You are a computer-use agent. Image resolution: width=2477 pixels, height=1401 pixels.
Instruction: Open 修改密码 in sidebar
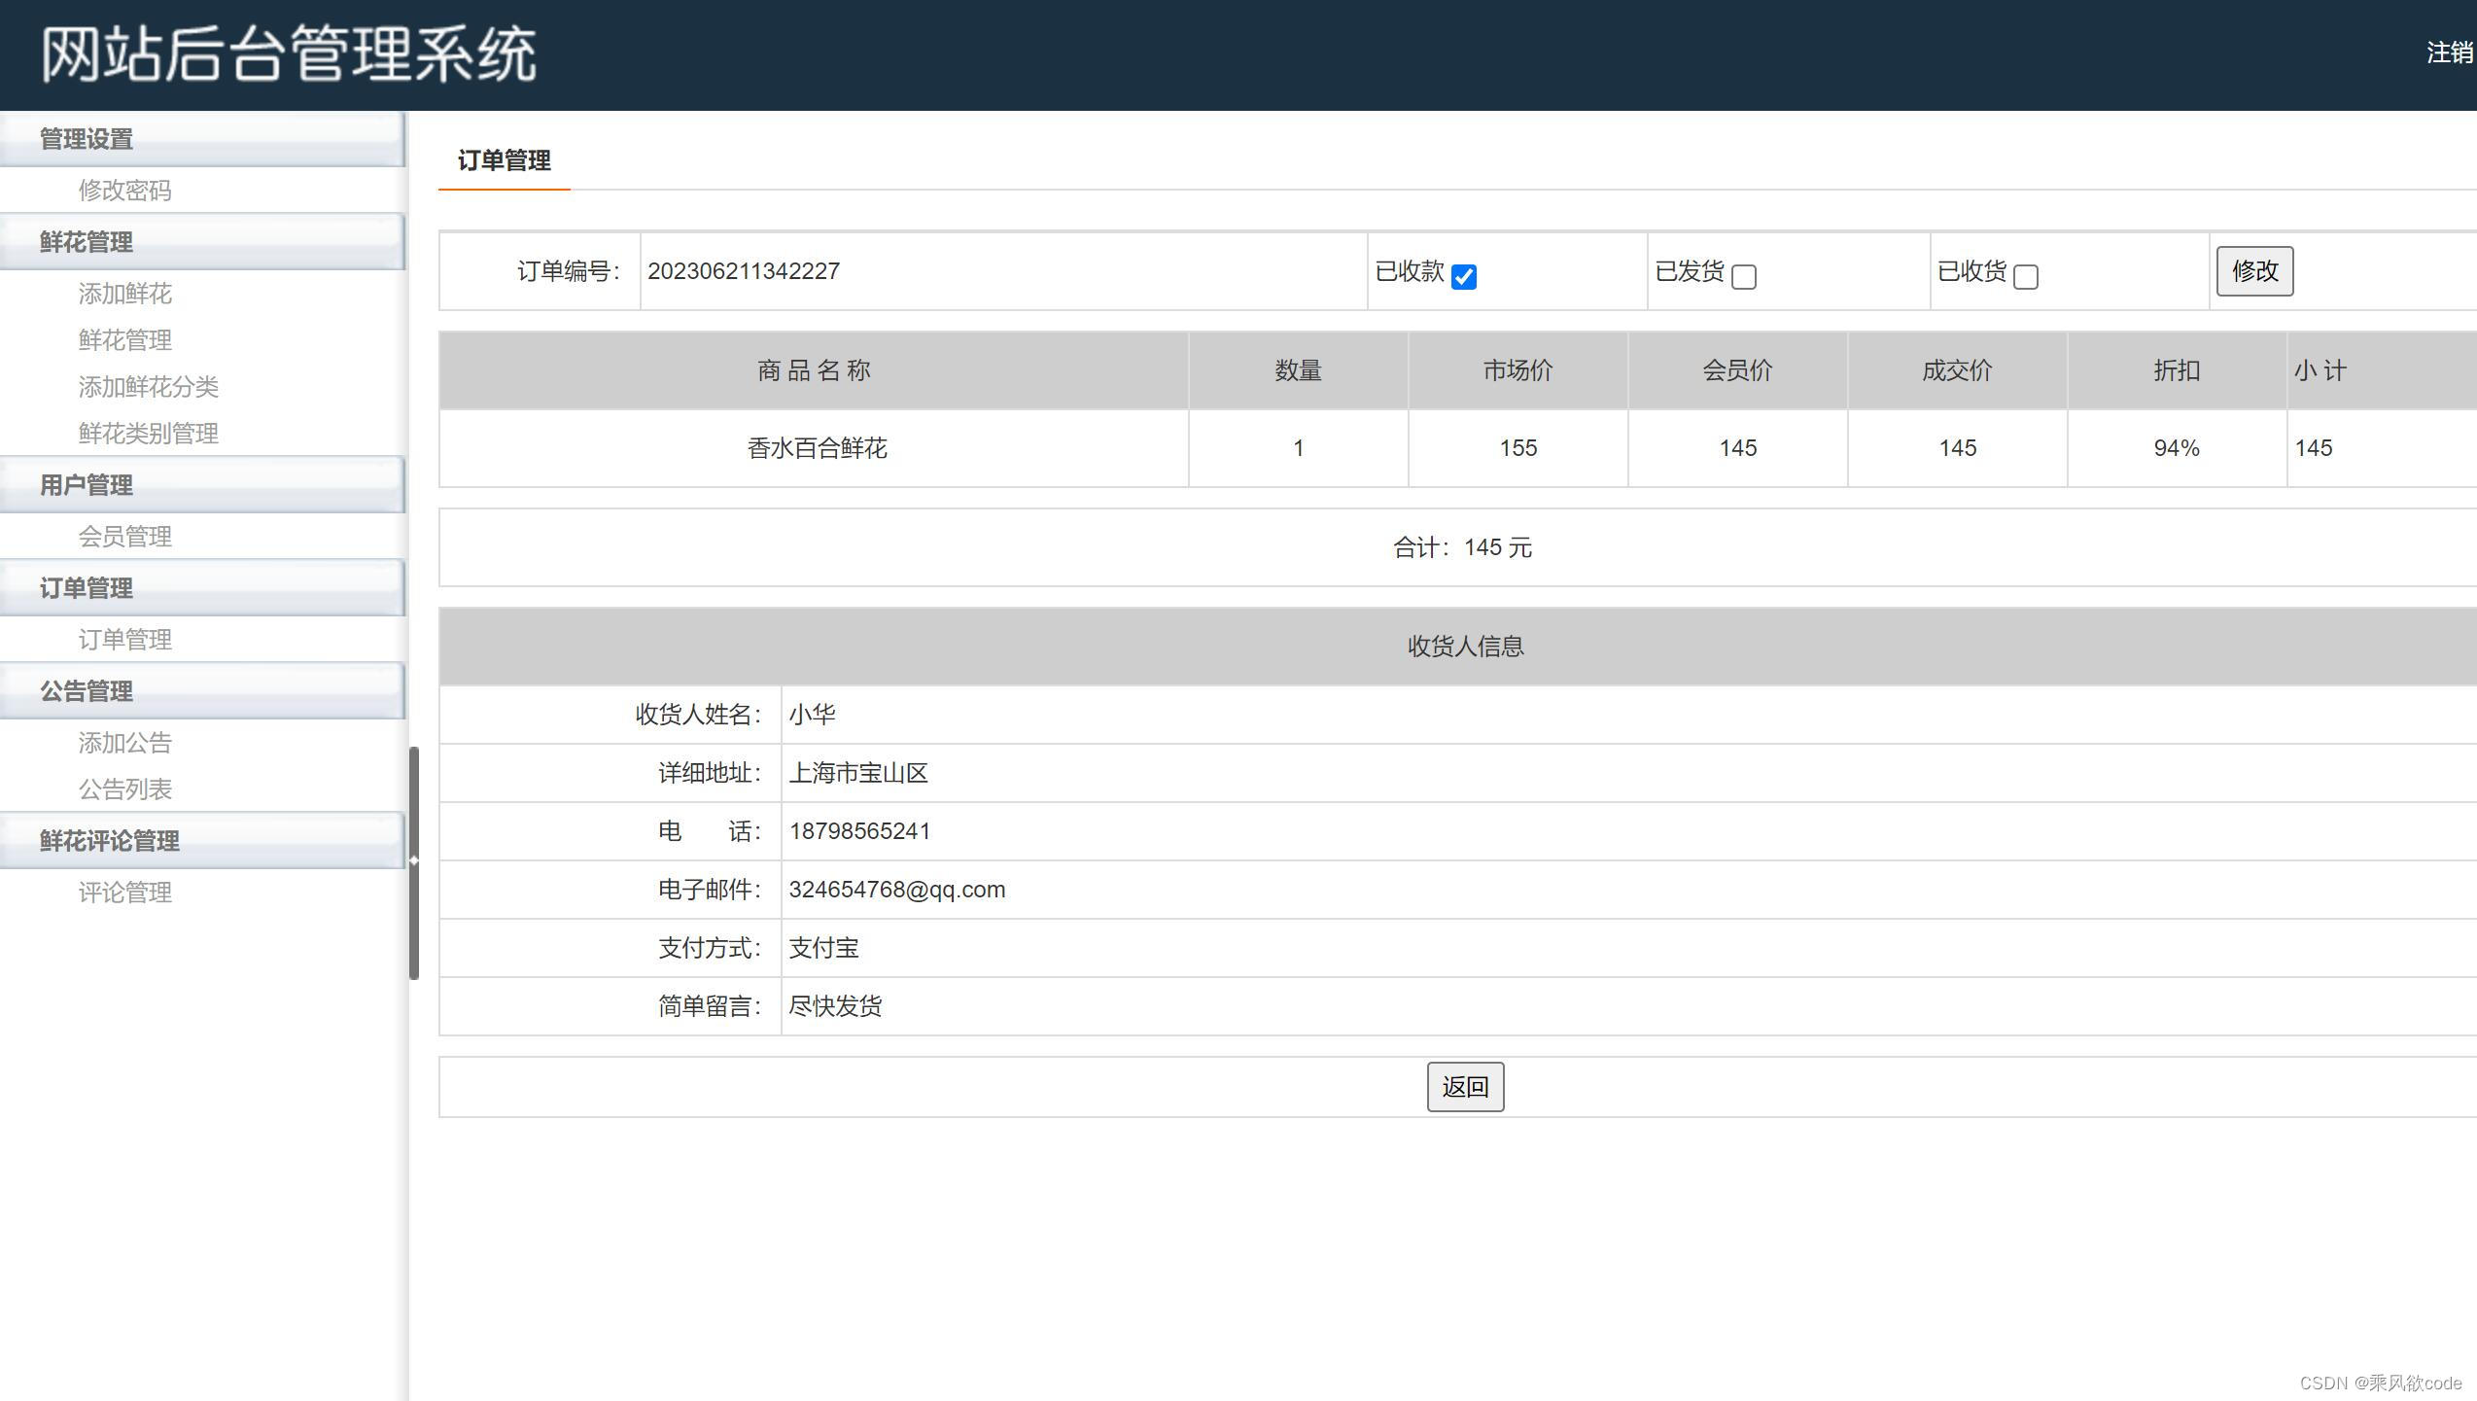click(124, 191)
